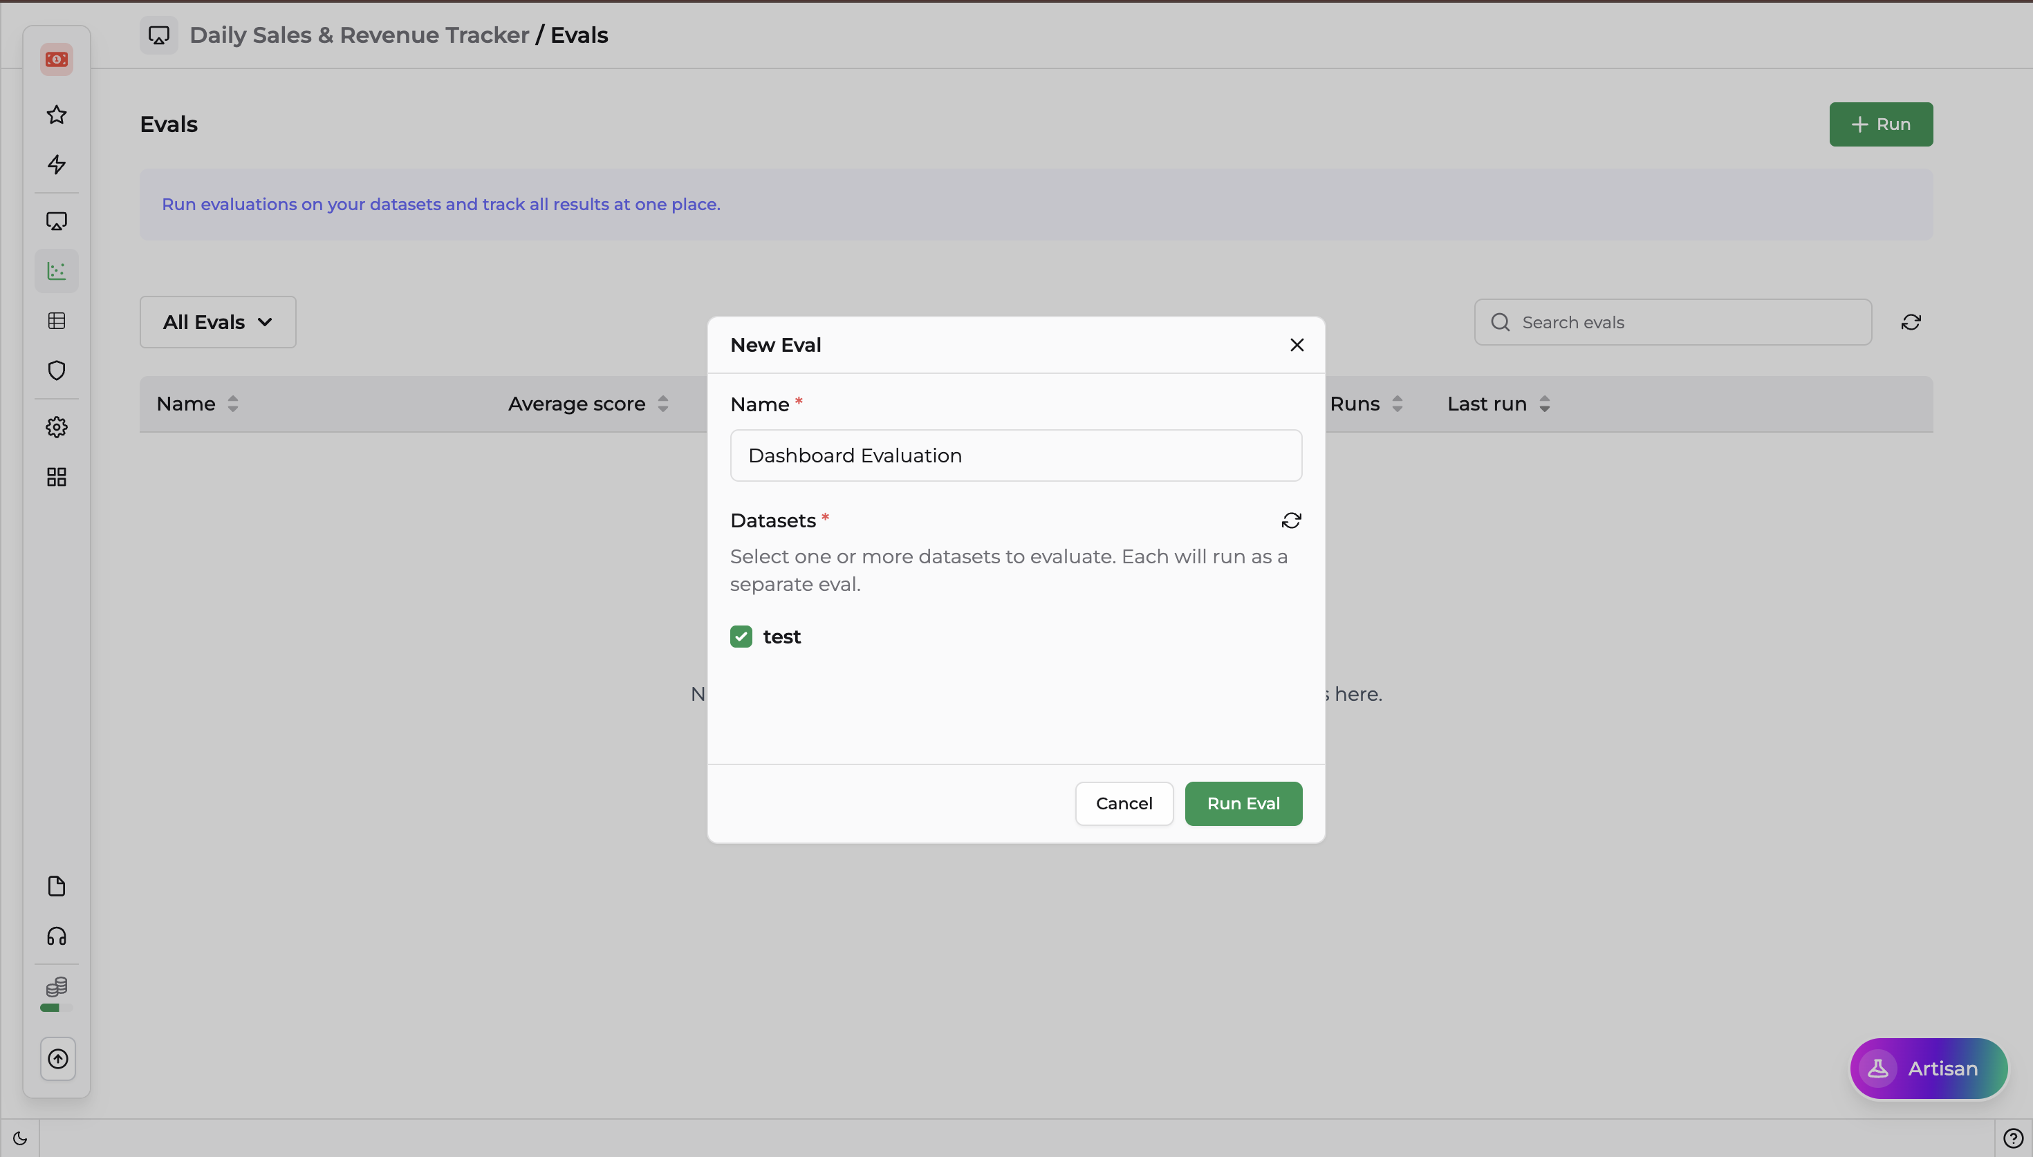The height and width of the screenshot is (1157, 2033).
Task: Open the grid apps sidebar icon
Action: [x=57, y=477]
